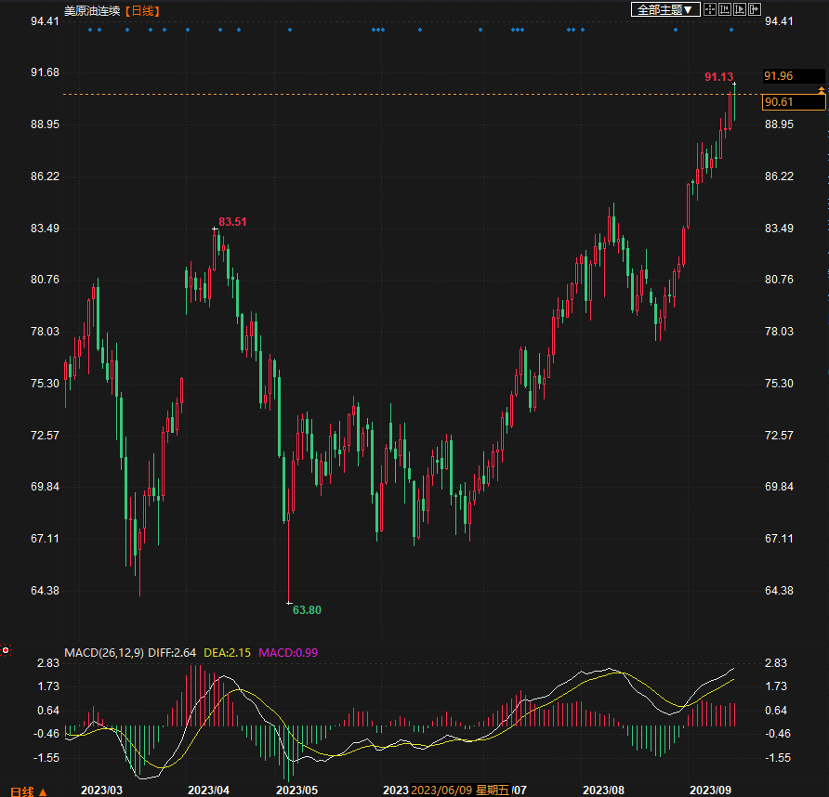Viewport: 829px width, 797px height.
Task: Click the 2023/08 timeline marker
Action: coord(602,790)
